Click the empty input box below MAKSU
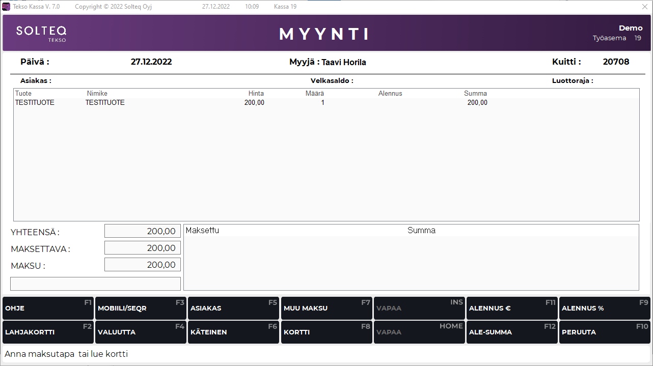This screenshot has height=366, width=653. click(95, 284)
